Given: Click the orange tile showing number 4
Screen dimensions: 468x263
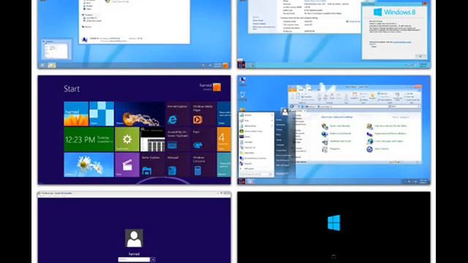Looking at the screenshot, I should click(x=224, y=140).
